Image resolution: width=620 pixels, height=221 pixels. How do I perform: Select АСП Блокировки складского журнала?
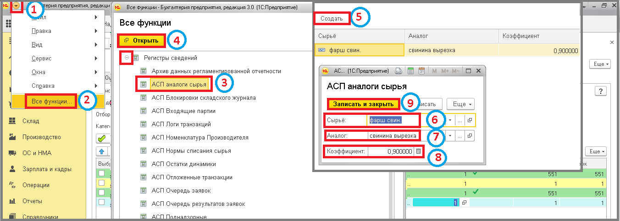[204, 97]
